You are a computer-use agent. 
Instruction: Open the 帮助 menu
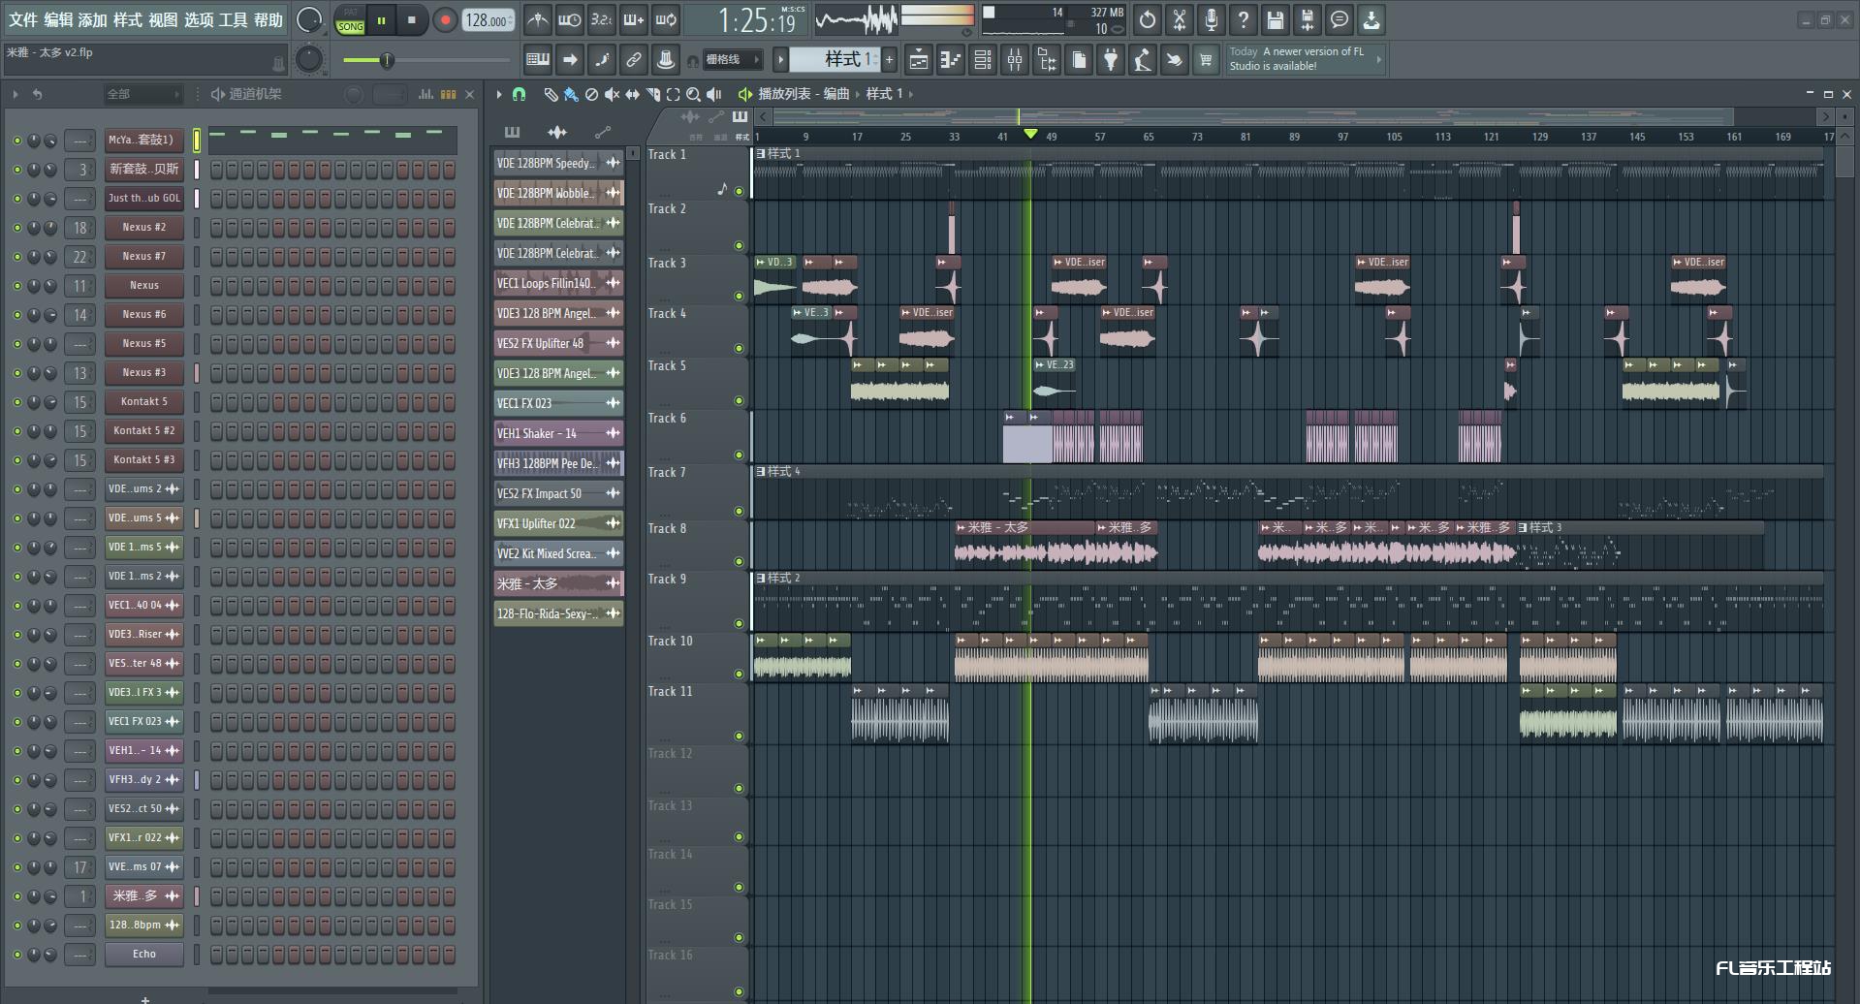pyautogui.click(x=268, y=19)
